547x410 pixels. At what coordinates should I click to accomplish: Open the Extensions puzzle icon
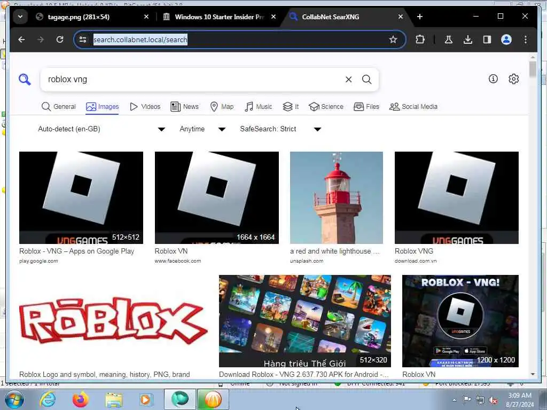(420, 40)
